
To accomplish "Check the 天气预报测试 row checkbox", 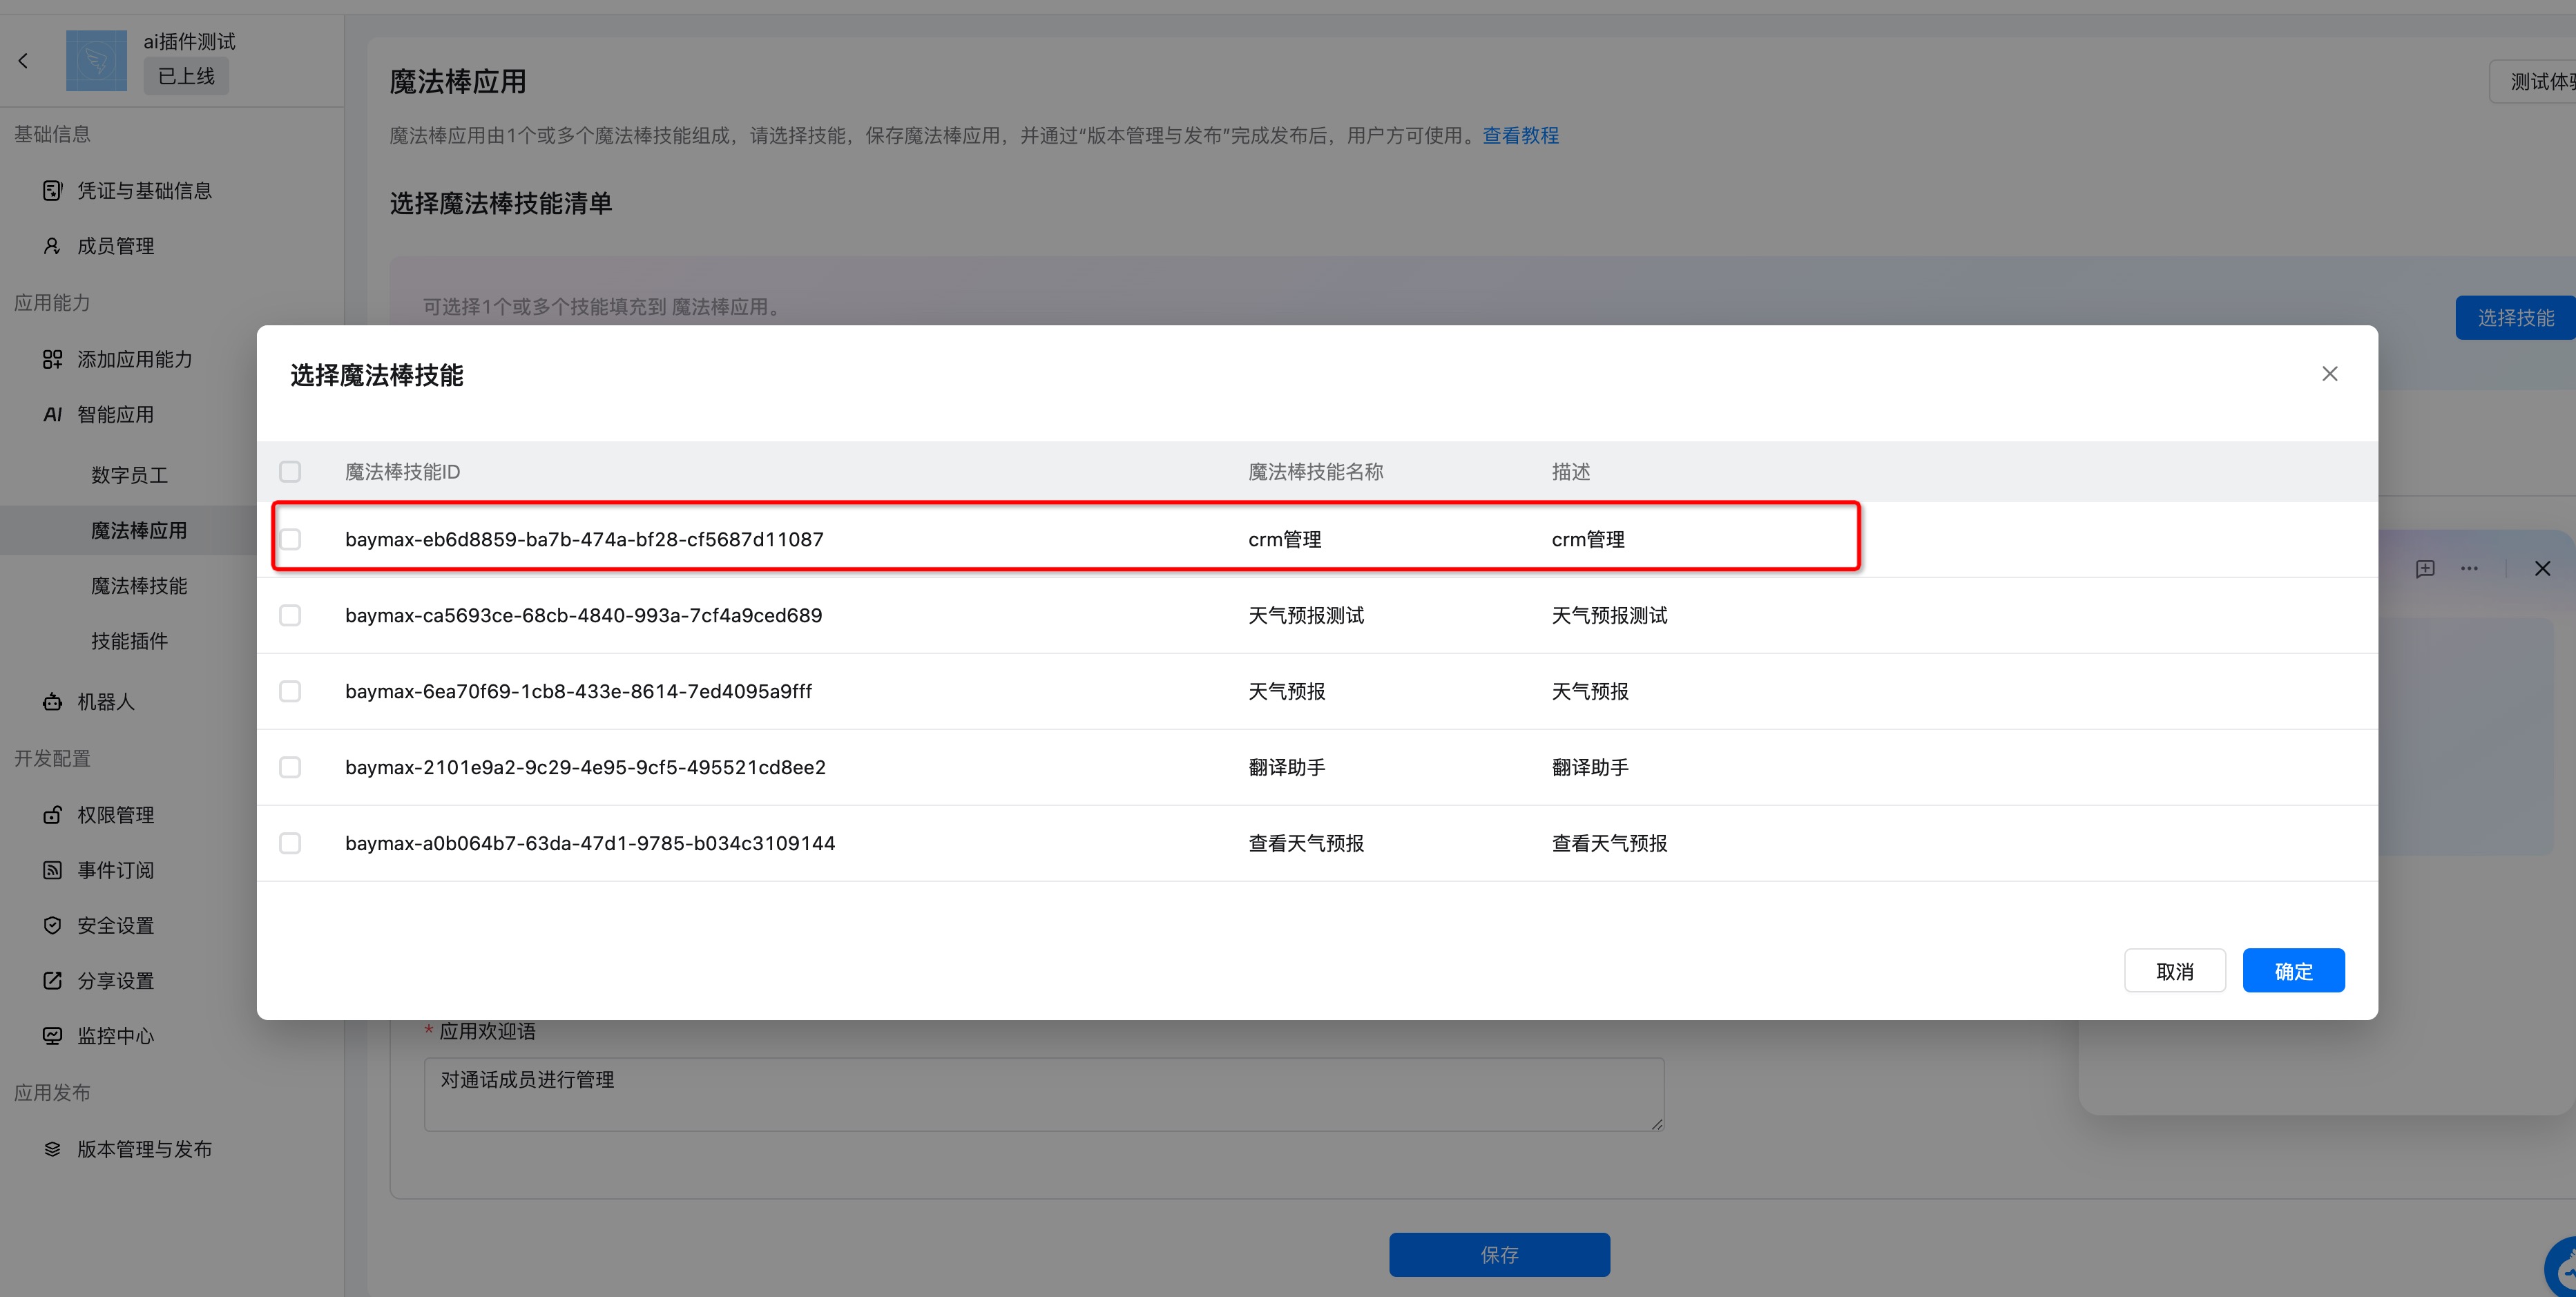I will pos(290,615).
